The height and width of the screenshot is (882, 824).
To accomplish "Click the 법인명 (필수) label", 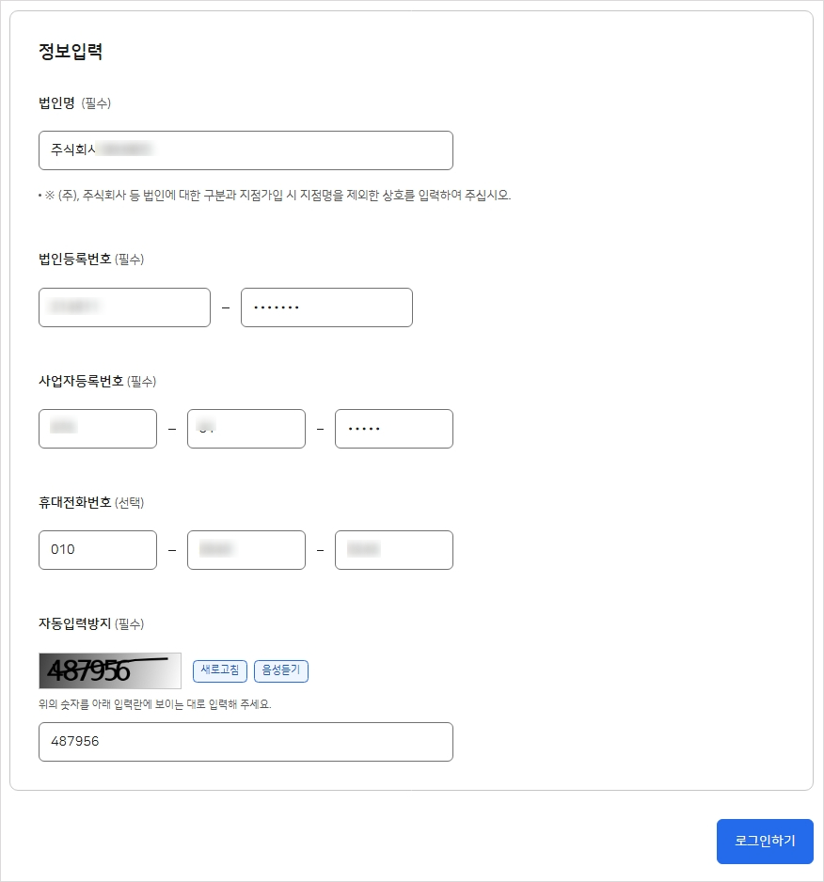I will point(74,102).
